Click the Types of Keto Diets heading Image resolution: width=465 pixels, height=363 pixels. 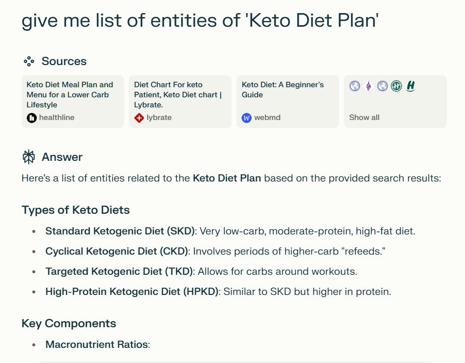(x=76, y=210)
